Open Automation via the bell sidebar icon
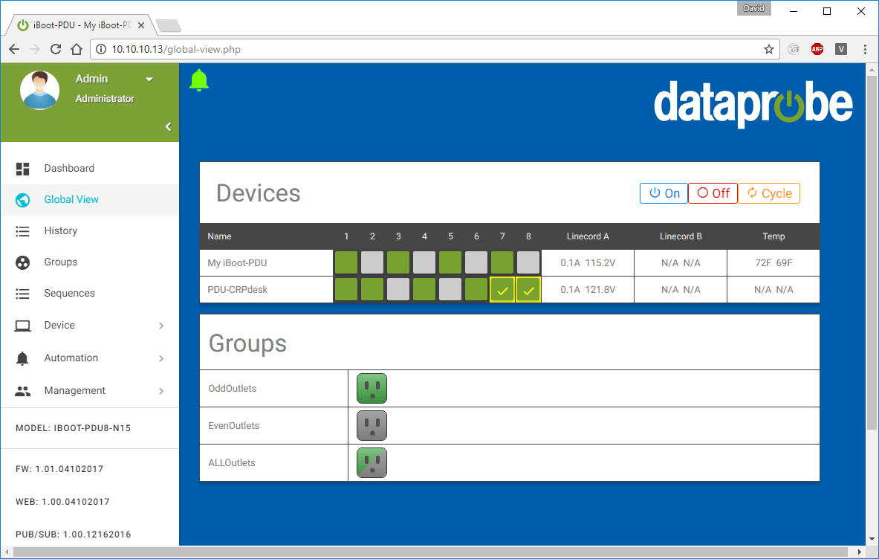The image size is (879, 559). 22,358
